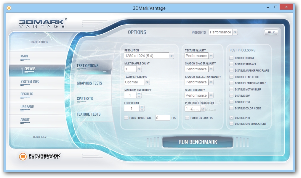Expand the Post Processing Scale dropdown
The width and height of the screenshot is (301, 178).
(203, 109)
